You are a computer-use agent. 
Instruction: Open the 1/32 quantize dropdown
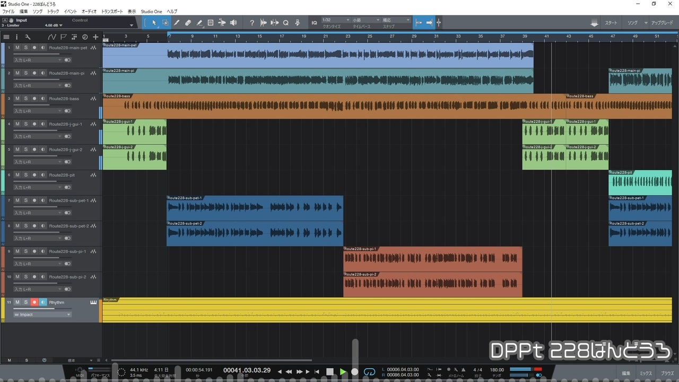tap(336, 20)
